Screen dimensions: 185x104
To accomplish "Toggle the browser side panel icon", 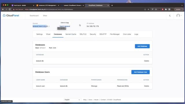I will (x=169, y=9).
